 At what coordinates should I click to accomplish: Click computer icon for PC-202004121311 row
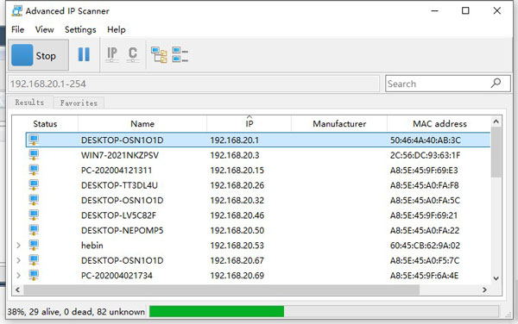pyautogui.click(x=34, y=170)
